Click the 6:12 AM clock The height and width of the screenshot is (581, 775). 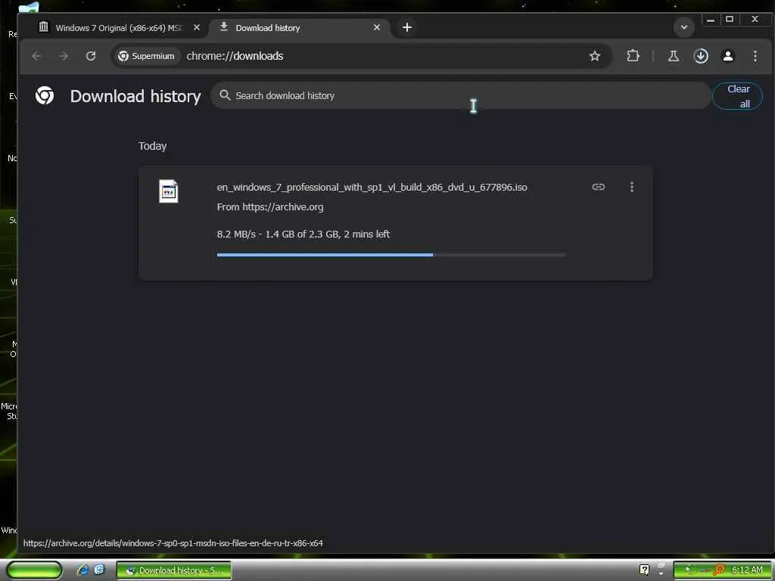point(747,570)
